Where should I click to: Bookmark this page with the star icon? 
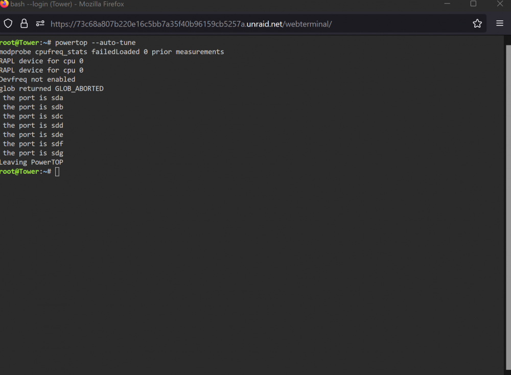pyautogui.click(x=477, y=24)
